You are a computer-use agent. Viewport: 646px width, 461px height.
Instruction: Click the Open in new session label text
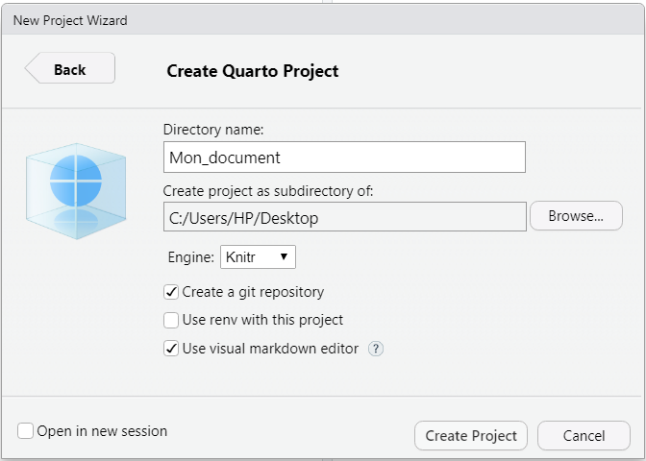(x=102, y=431)
